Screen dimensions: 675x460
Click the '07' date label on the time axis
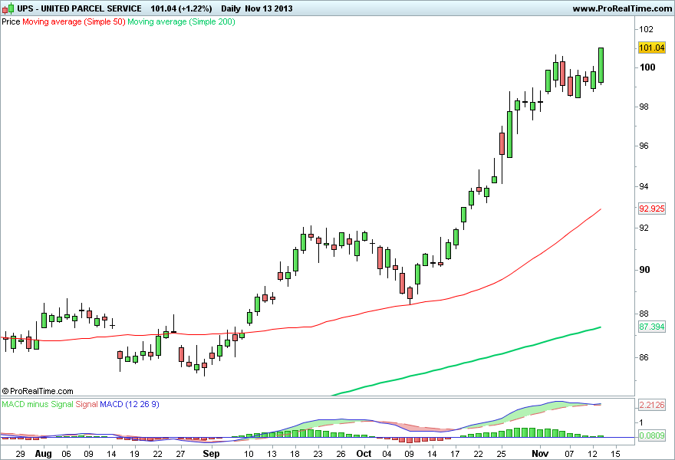click(x=569, y=454)
